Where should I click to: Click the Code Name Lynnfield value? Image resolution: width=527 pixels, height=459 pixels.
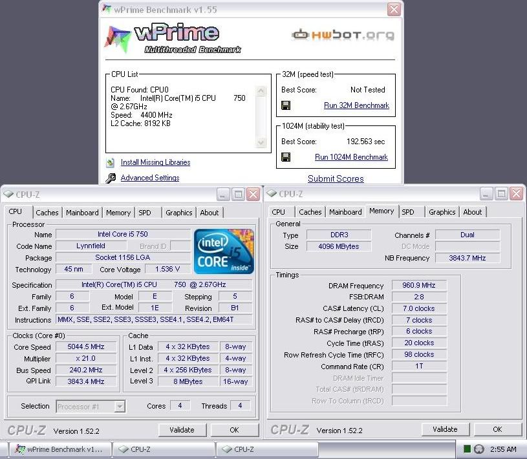(91, 246)
